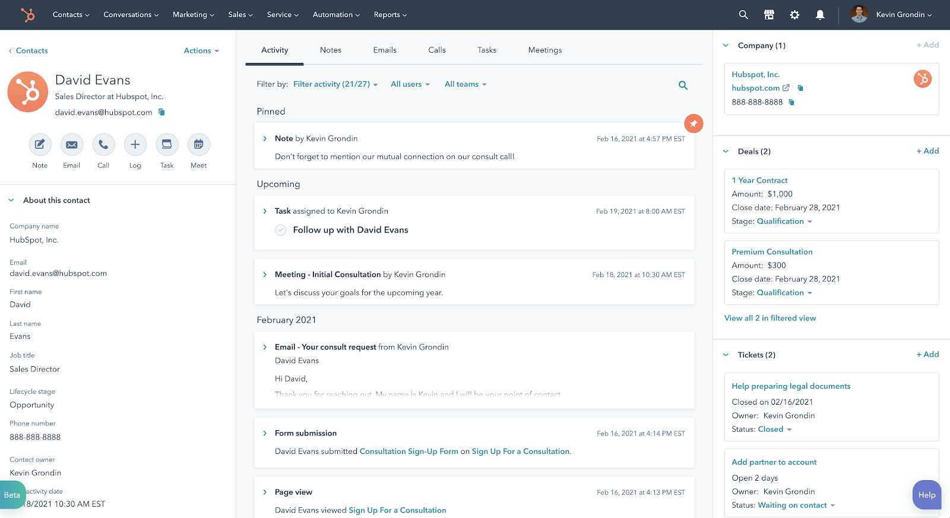Switch to the Emails tab
This screenshot has width=950, height=518.
pos(385,50)
